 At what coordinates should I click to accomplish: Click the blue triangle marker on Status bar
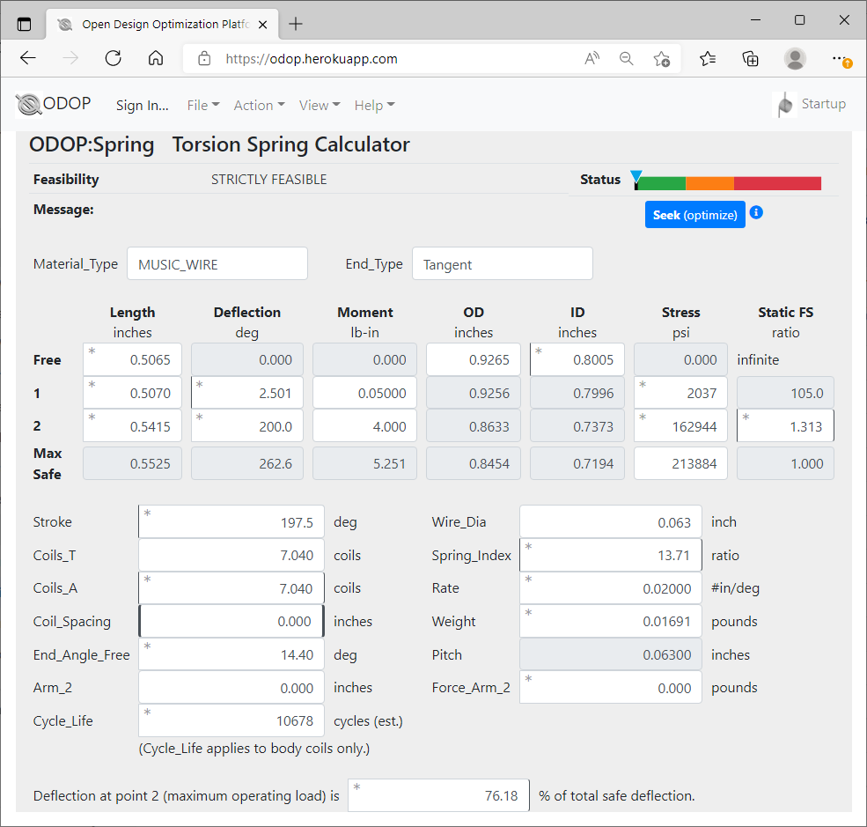click(x=637, y=175)
